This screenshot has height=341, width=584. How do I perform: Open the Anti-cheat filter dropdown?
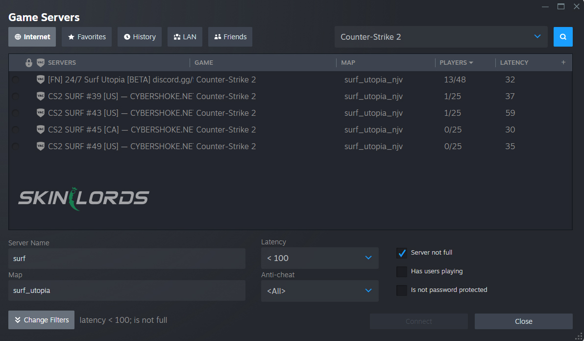pyautogui.click(x=319, y=290)
